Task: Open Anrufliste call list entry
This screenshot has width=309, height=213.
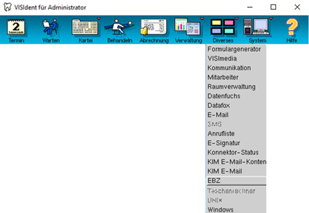Action: [236, 133]
